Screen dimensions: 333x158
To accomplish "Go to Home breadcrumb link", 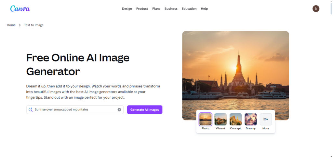I will [x=11, y=25].
